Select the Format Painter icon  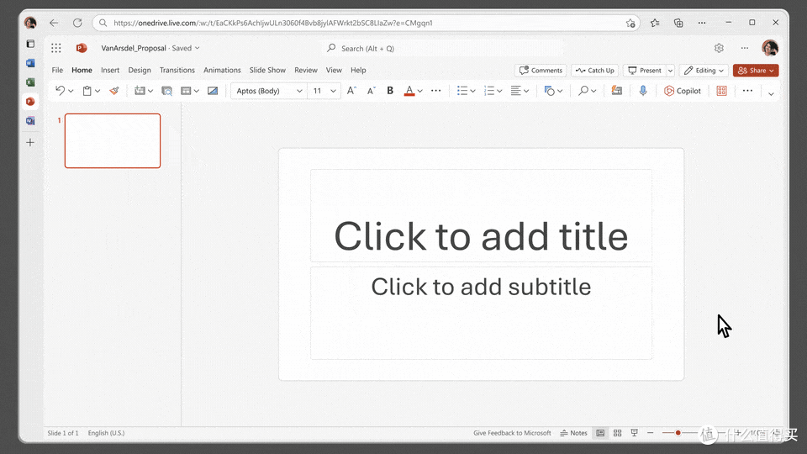point(114,91)
